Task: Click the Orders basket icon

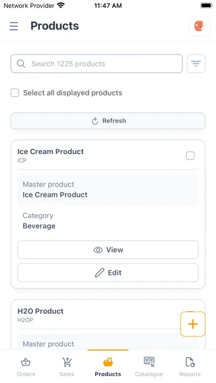Action: point(26,362)
